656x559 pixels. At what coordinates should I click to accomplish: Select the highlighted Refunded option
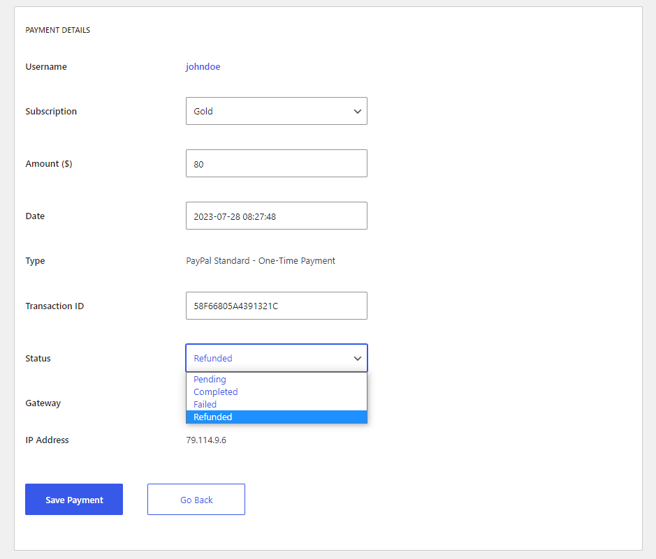(x=277, y=417)
